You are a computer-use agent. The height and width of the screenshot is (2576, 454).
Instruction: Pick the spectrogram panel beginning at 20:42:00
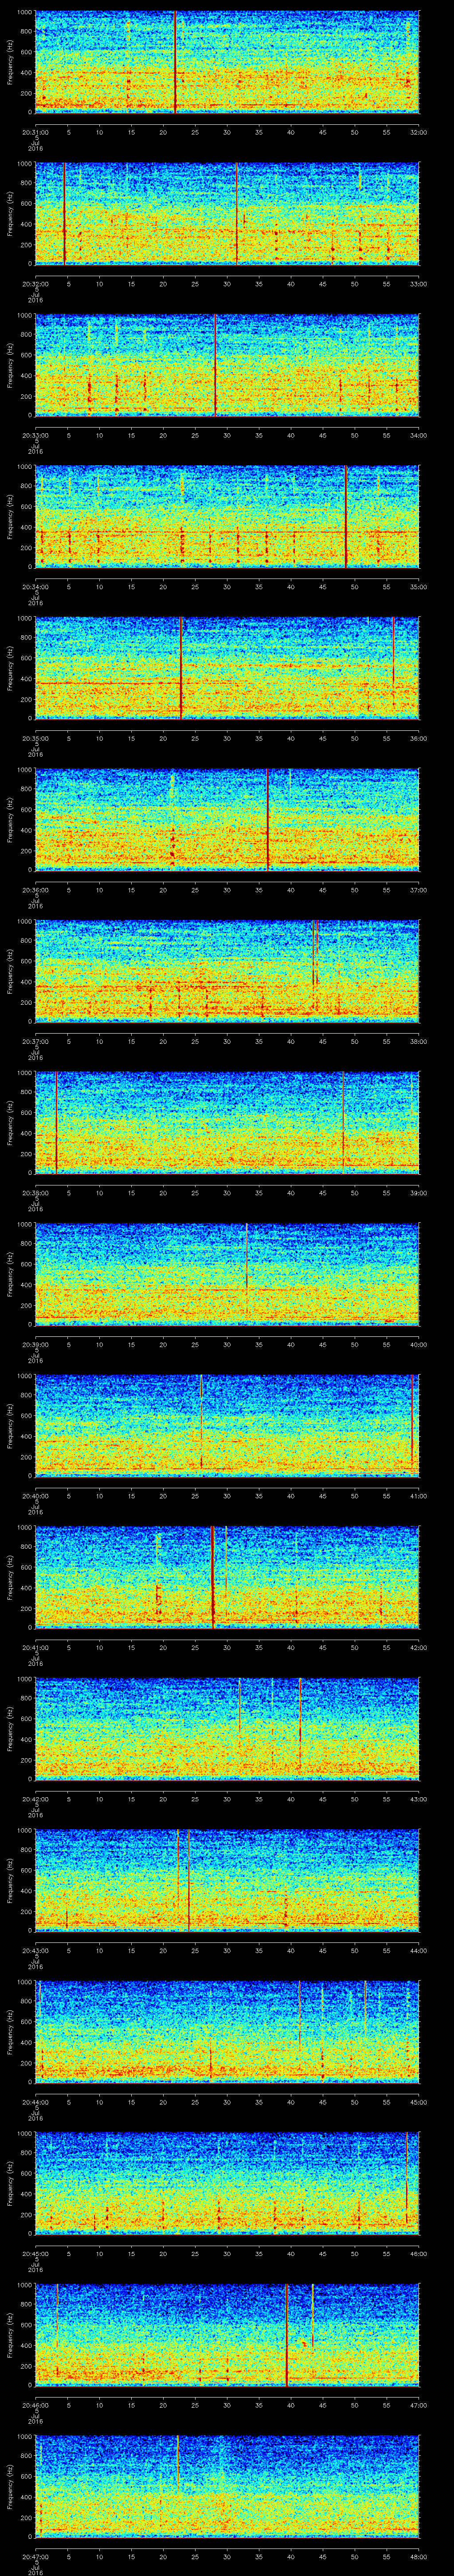coord(227,1728)
